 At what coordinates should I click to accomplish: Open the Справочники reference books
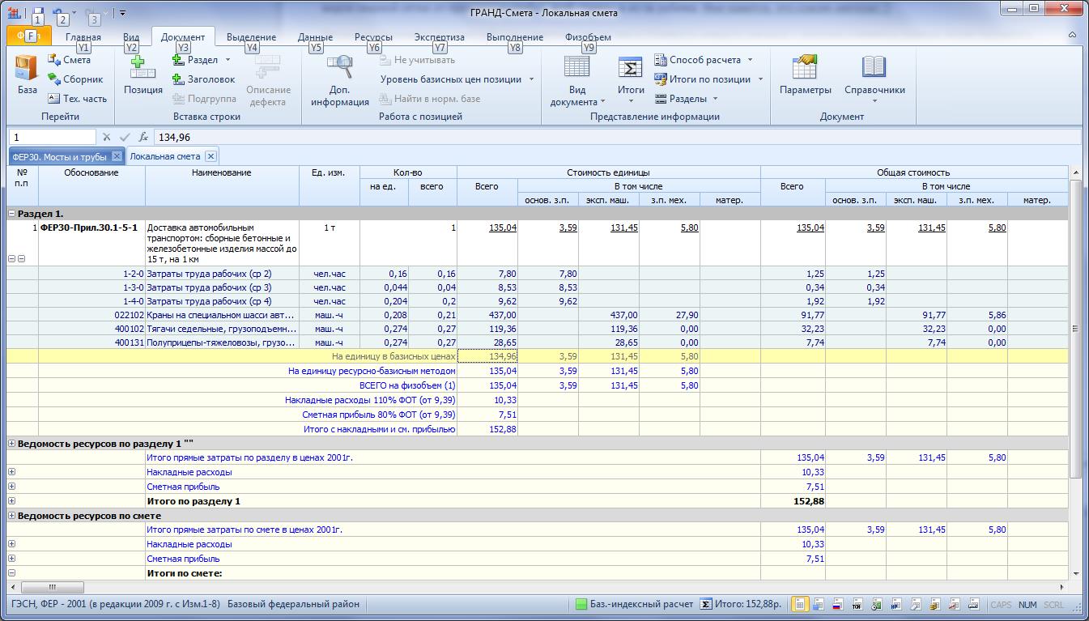pos(874,77)
